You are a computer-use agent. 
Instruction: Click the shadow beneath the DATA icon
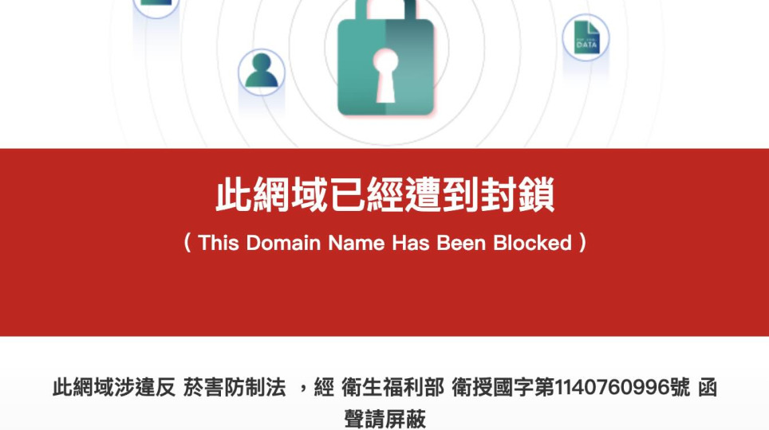pyautogui.click(x=586, y=69)
